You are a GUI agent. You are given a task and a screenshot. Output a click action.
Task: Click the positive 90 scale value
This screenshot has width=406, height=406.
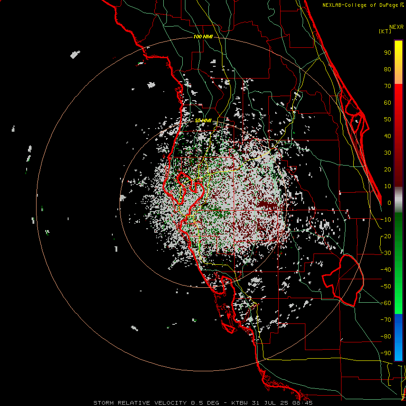[x=388, y=53]
